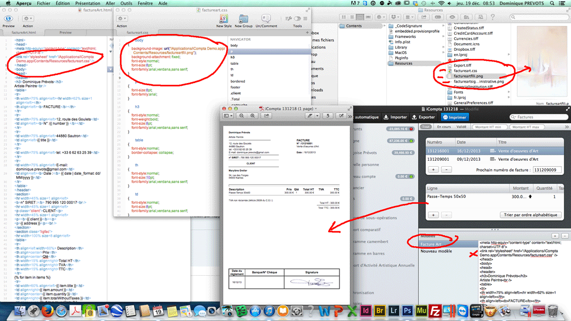
Task: Open the sidebar view dropdown in Aperçu window
Action: tap(228, 116)
